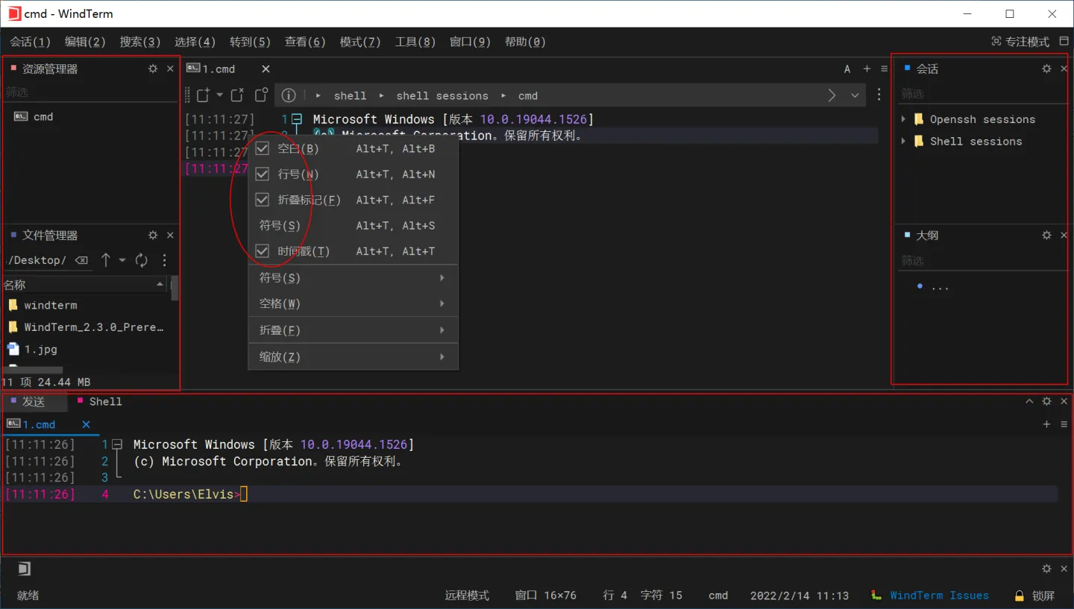
Task: Open settings gear of 资源管理器 panel
Action: coord(153,69)
